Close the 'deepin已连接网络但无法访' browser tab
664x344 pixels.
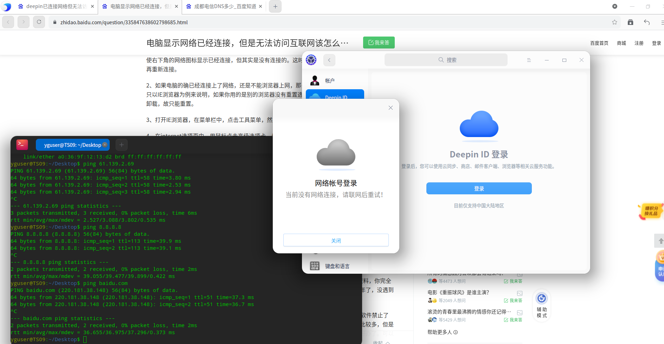click(92, 6)
